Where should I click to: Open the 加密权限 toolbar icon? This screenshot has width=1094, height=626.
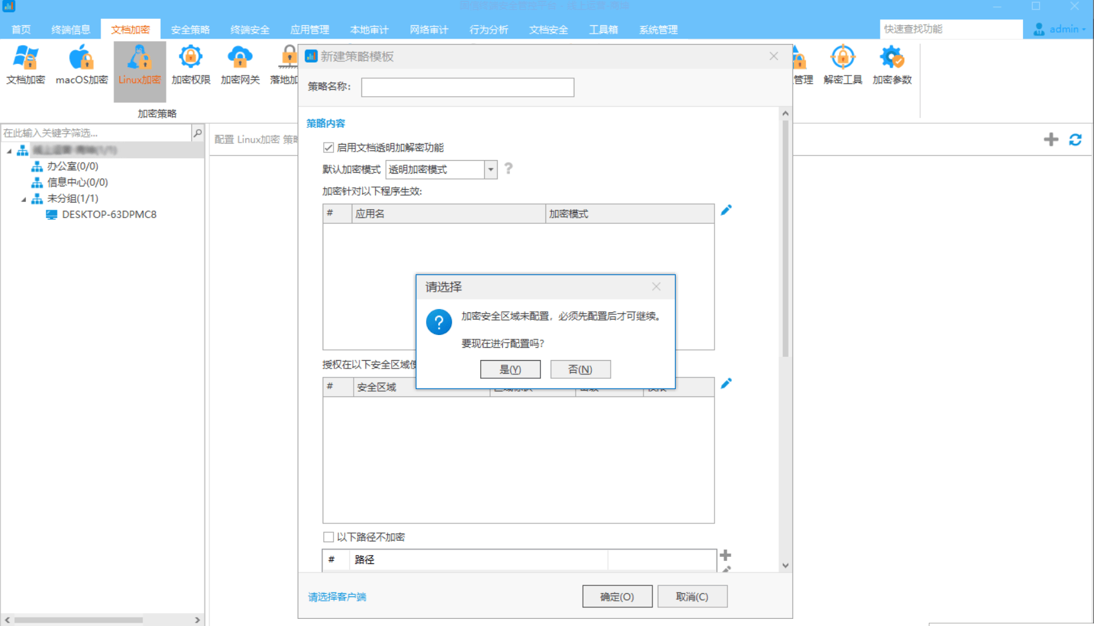click(191, 65)
